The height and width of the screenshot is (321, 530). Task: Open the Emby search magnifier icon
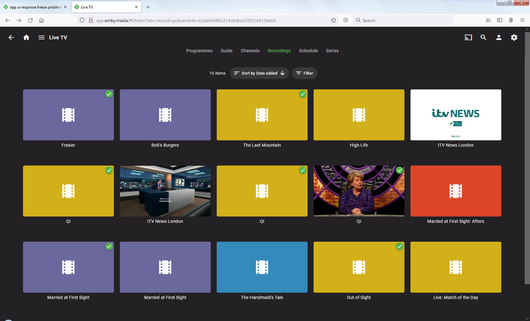pos(483,37)
